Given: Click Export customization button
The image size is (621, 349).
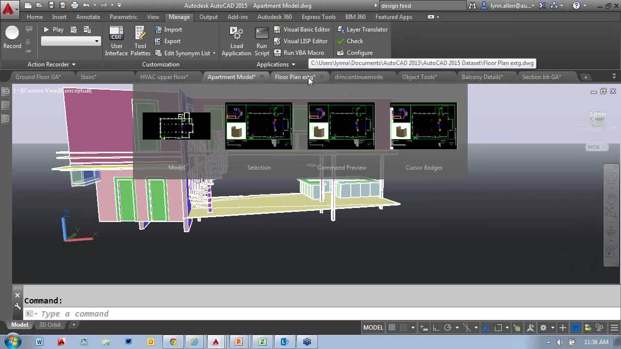Looking at the screenshot, I should coord(168,41).
